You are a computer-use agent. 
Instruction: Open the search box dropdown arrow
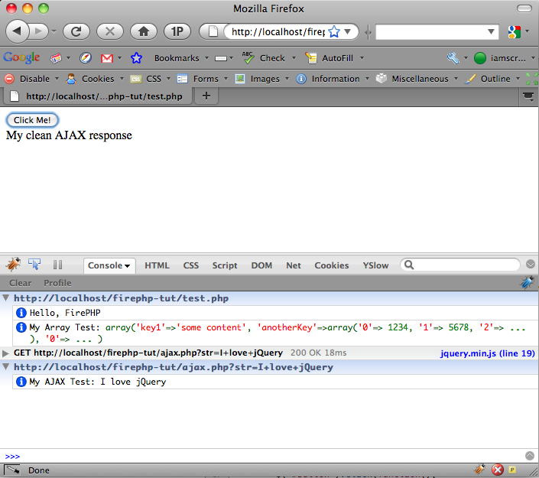[x=492, y=31]
